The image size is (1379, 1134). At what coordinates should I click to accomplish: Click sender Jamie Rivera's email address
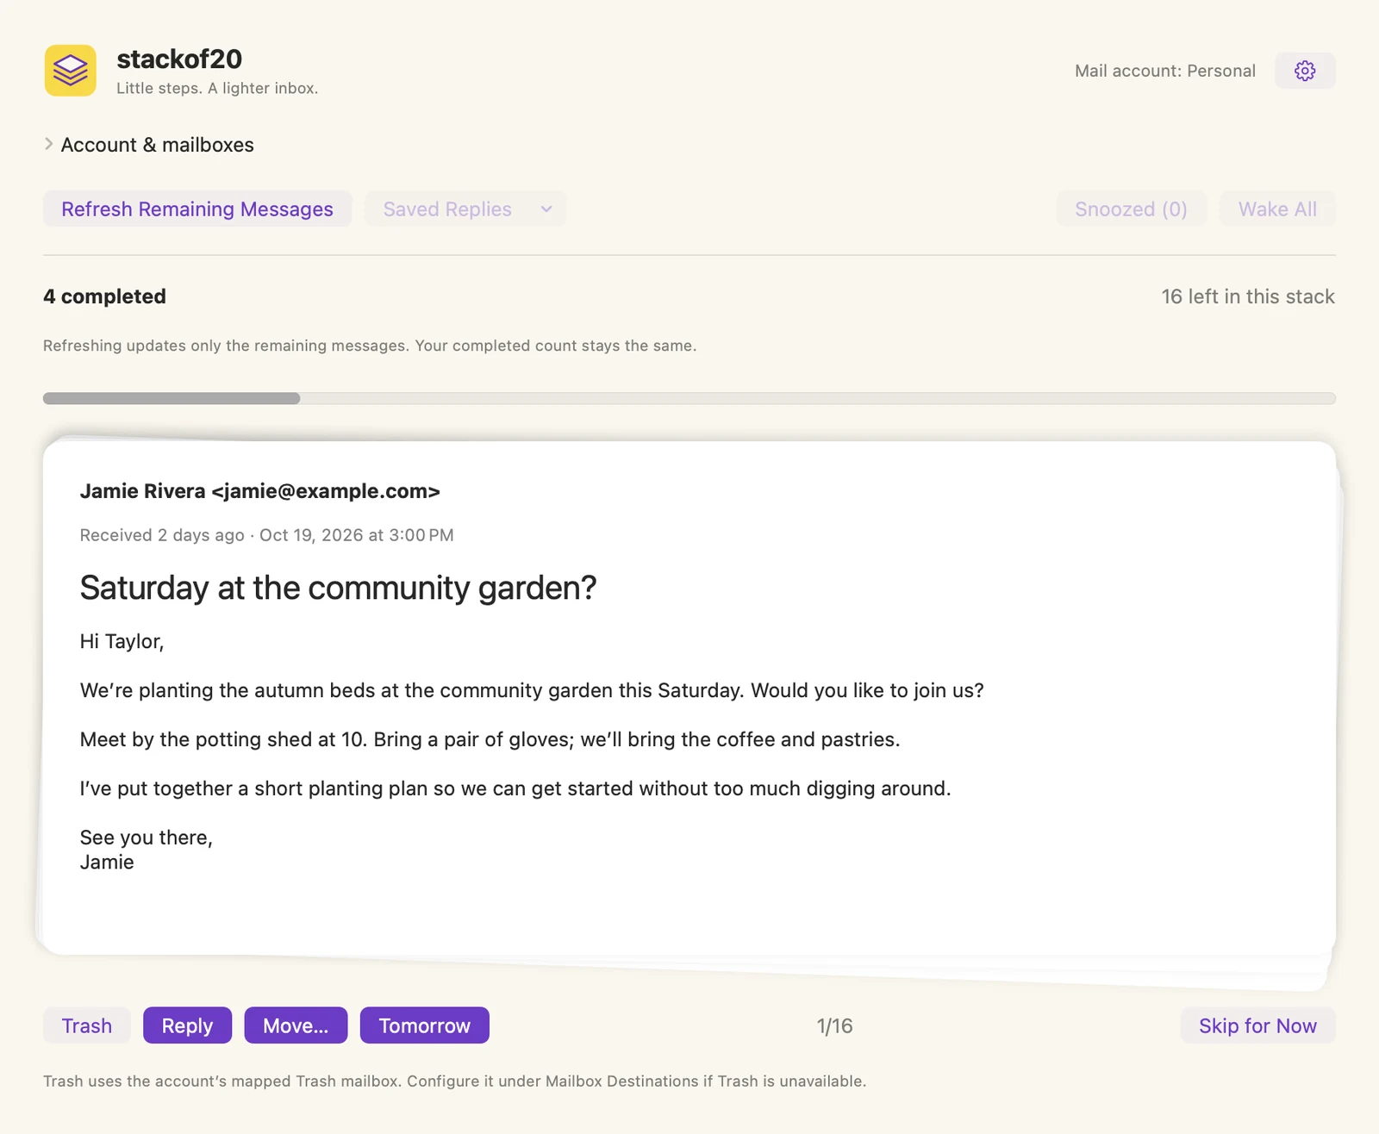pyautogui.click(x=326, y=491)
